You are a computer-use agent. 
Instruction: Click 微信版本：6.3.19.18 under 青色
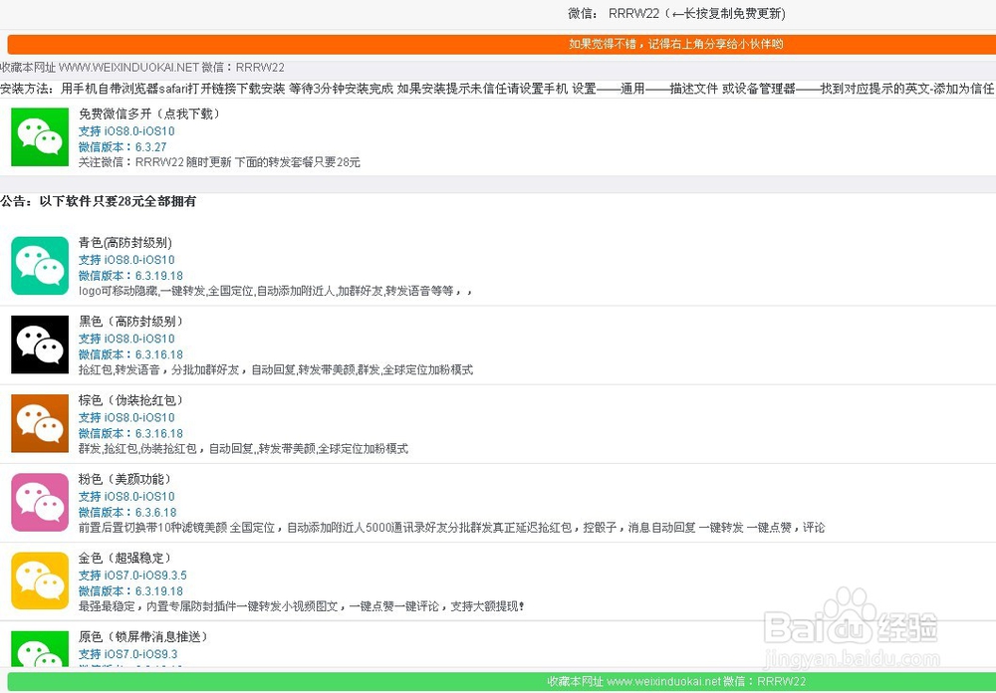[x=130, y=276]
